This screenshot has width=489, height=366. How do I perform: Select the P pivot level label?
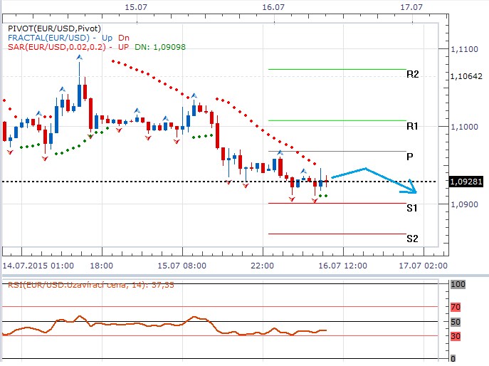(411, 157)
